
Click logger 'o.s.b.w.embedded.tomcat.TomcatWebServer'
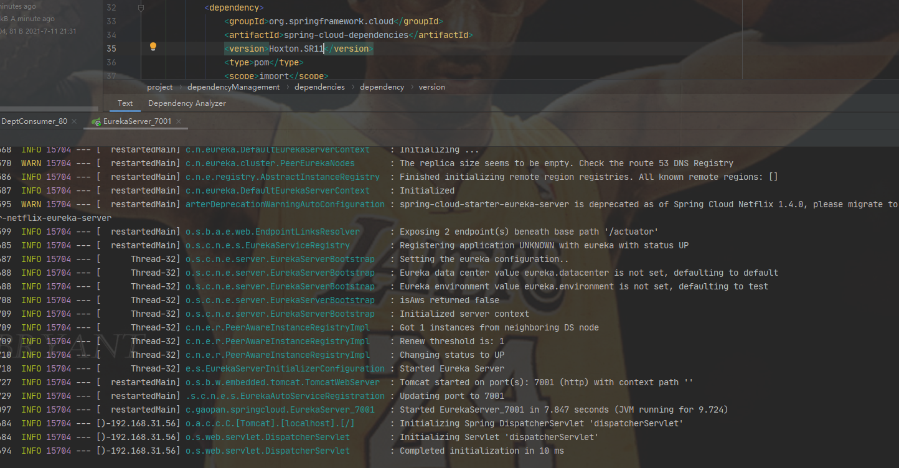coord(283,382)
